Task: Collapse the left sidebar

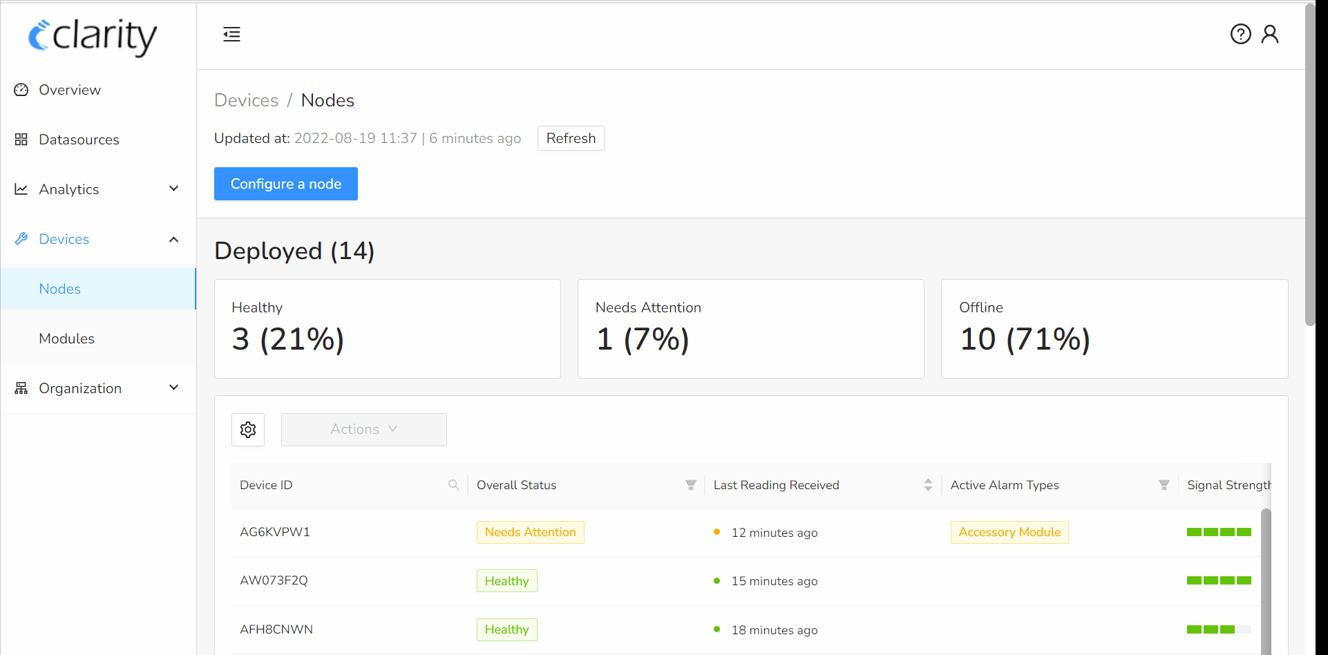Action: [231, 33]
